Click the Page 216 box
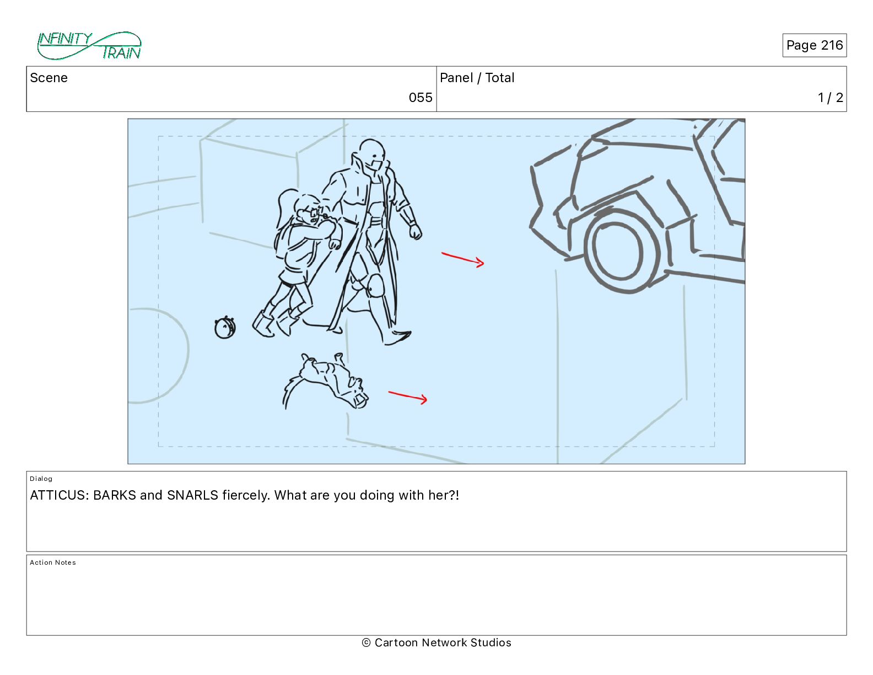The height and width of the screenshot is (675, 873). [814, 45]
